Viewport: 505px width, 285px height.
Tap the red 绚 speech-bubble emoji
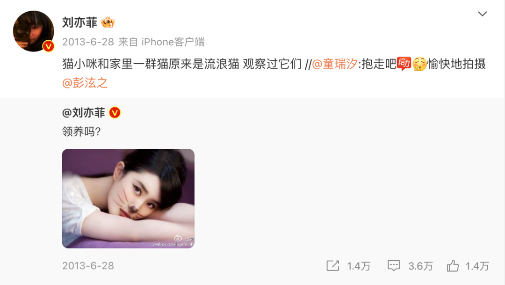(404, 64)
